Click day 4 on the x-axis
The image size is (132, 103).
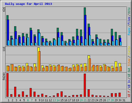pyautogui.click(x=20, y=100)
